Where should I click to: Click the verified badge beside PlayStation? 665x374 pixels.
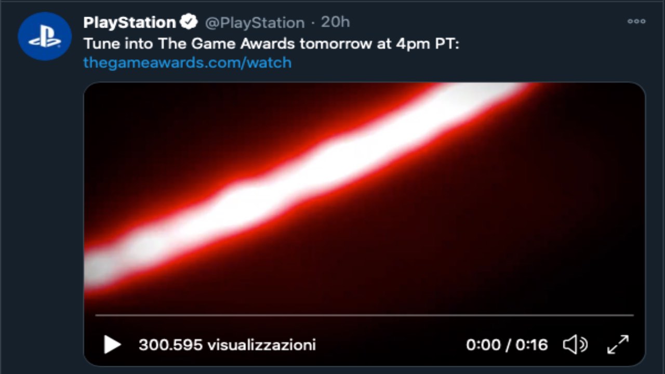coord(189,22)
